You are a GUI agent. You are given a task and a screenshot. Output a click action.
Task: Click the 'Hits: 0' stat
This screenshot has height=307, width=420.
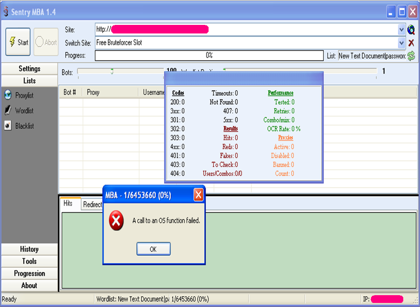(231, 138)
